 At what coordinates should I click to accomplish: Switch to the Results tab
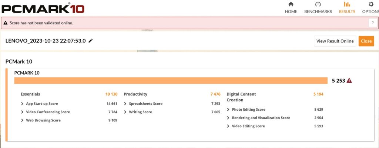pos(347,8)
